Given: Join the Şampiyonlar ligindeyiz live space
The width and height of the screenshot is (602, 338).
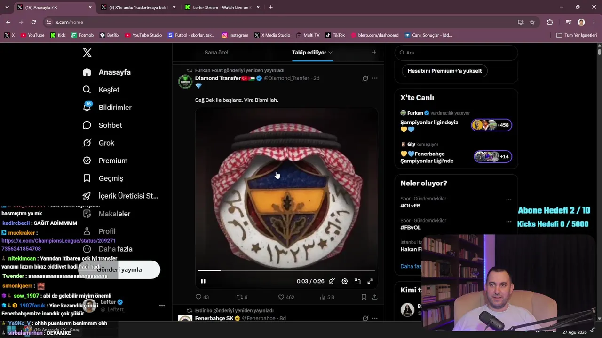Looking at the screenshot, I should coord(456,122).
